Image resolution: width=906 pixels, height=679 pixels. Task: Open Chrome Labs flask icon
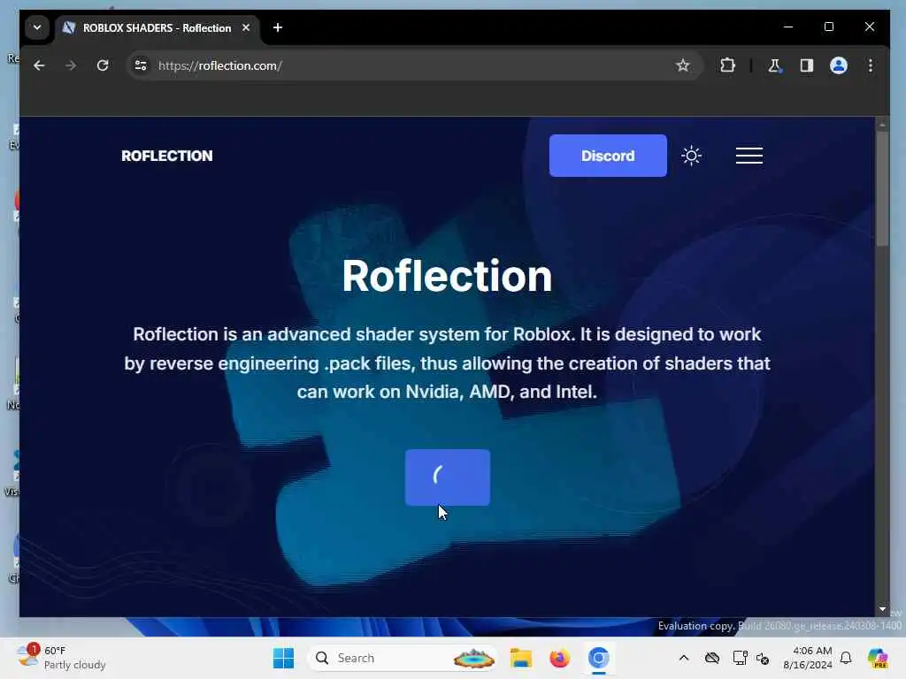click(774, 65)
